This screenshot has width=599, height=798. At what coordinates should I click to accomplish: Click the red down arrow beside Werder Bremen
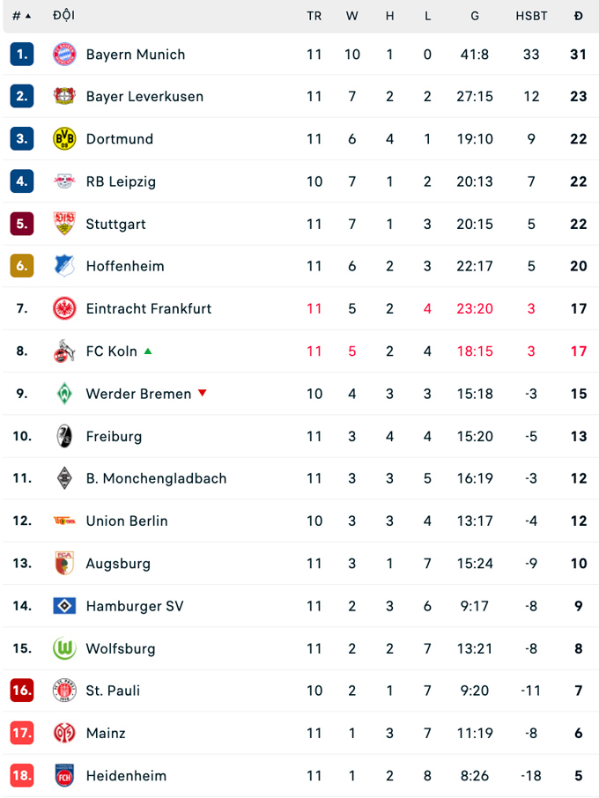(202, 394)
